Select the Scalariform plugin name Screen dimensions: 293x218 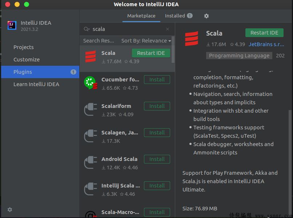116,106
